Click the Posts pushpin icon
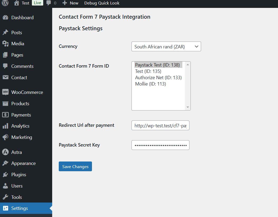This screenshot has width=278, height=217. point(5,33)
